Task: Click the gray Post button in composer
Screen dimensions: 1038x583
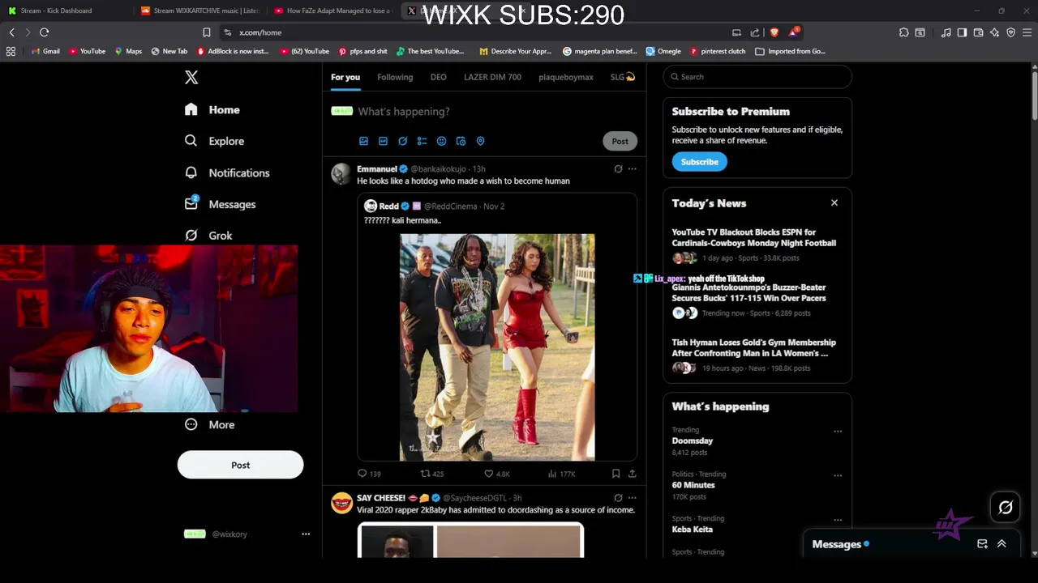Action: click(620, 141)
